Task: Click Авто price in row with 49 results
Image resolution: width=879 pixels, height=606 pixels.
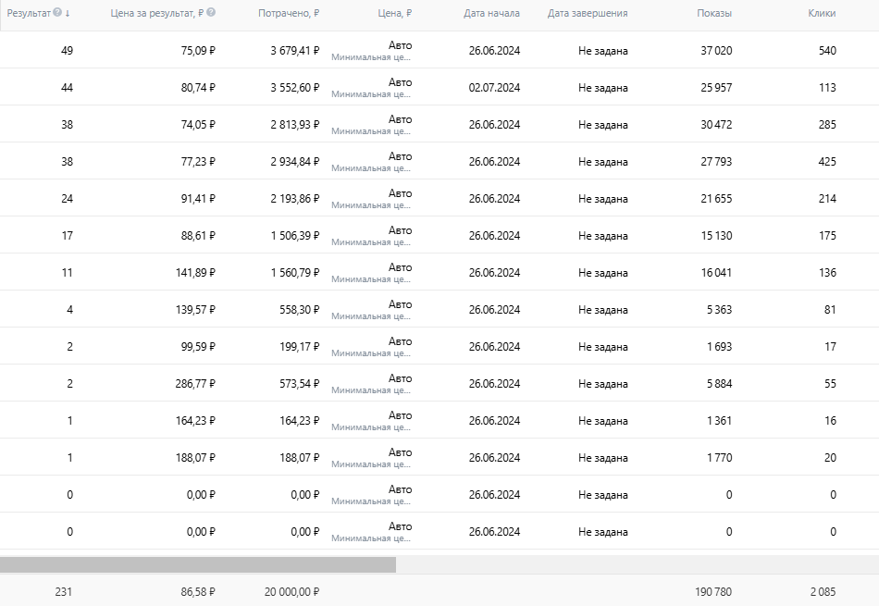Action: [x=400, y=45]
